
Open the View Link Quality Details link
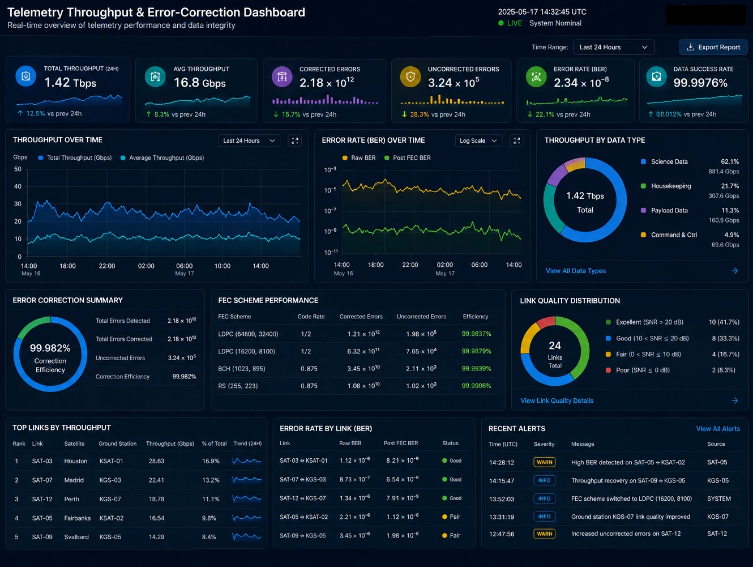(x=557, y=400)
